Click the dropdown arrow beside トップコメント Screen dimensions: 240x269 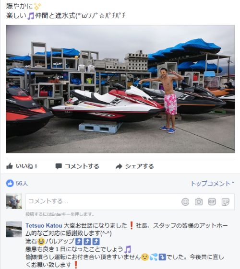[x=233, y=182]
